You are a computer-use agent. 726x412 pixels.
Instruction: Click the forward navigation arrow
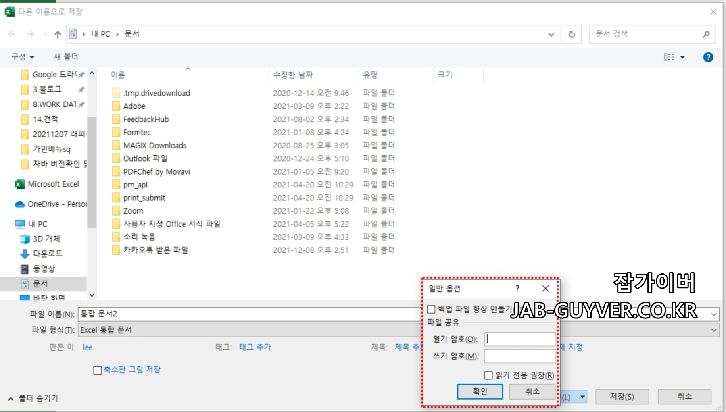tap(30, 34)
